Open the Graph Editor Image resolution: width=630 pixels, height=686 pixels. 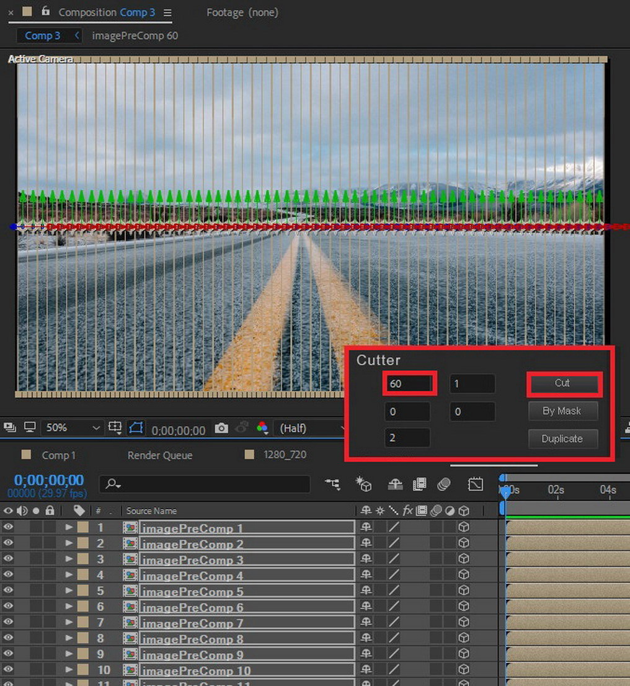click(x=475, y=484)
